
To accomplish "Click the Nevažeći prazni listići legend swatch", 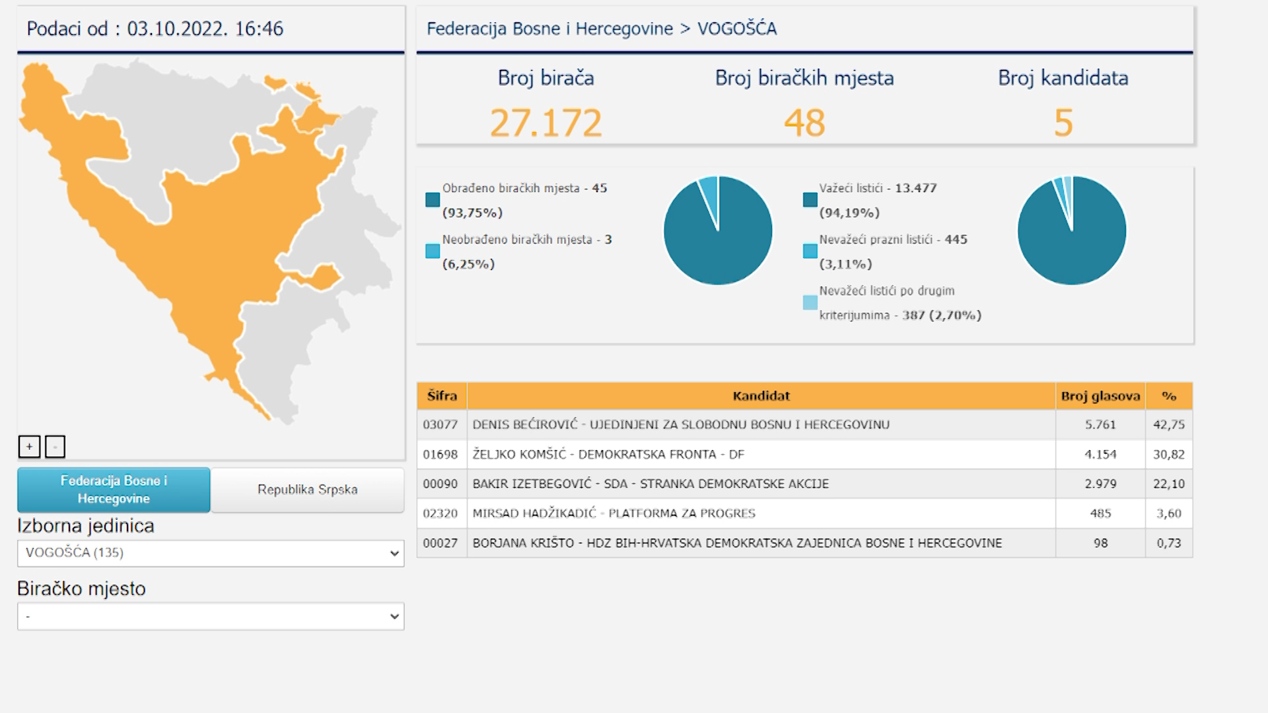I will 810,252.
